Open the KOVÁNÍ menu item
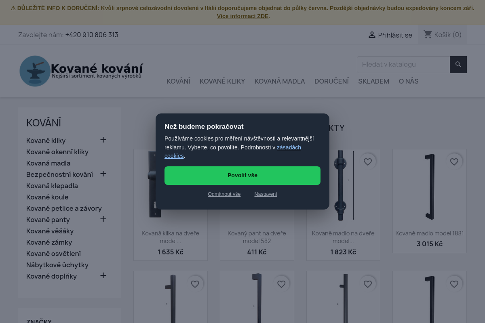Image resolution: width=485 pixels, height=323 pixels. click(x=178, y=81)
